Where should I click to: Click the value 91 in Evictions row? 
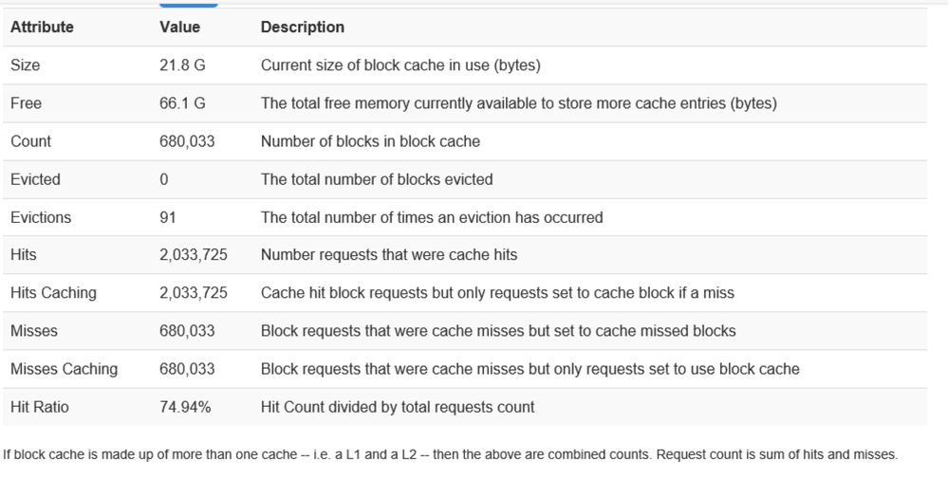(168, 217)
